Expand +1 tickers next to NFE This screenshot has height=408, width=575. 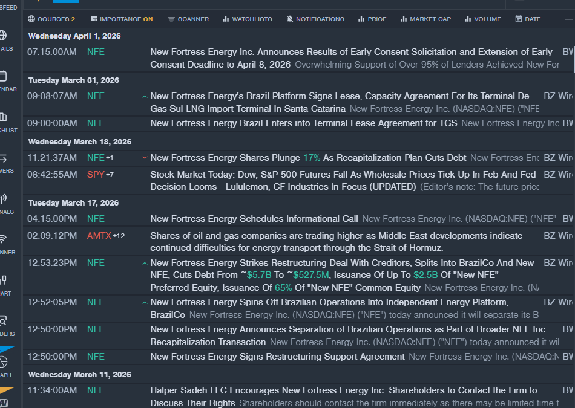110,158
